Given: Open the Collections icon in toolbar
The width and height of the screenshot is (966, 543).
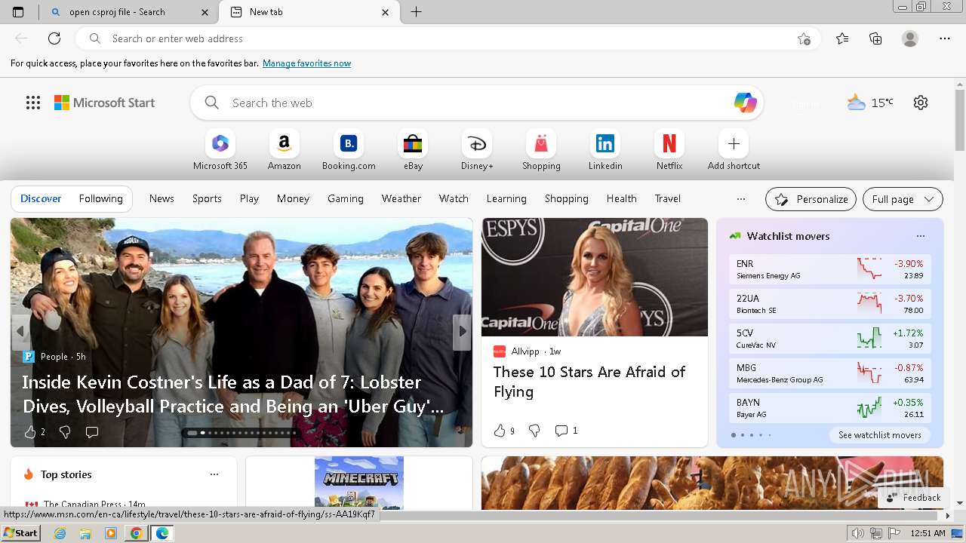Looking at the screenshot, I should coord(875,38).
